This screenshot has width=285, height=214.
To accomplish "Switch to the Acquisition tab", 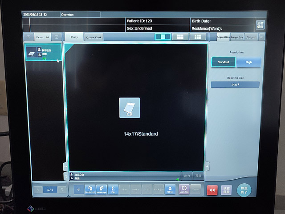I will pos(223,37).
